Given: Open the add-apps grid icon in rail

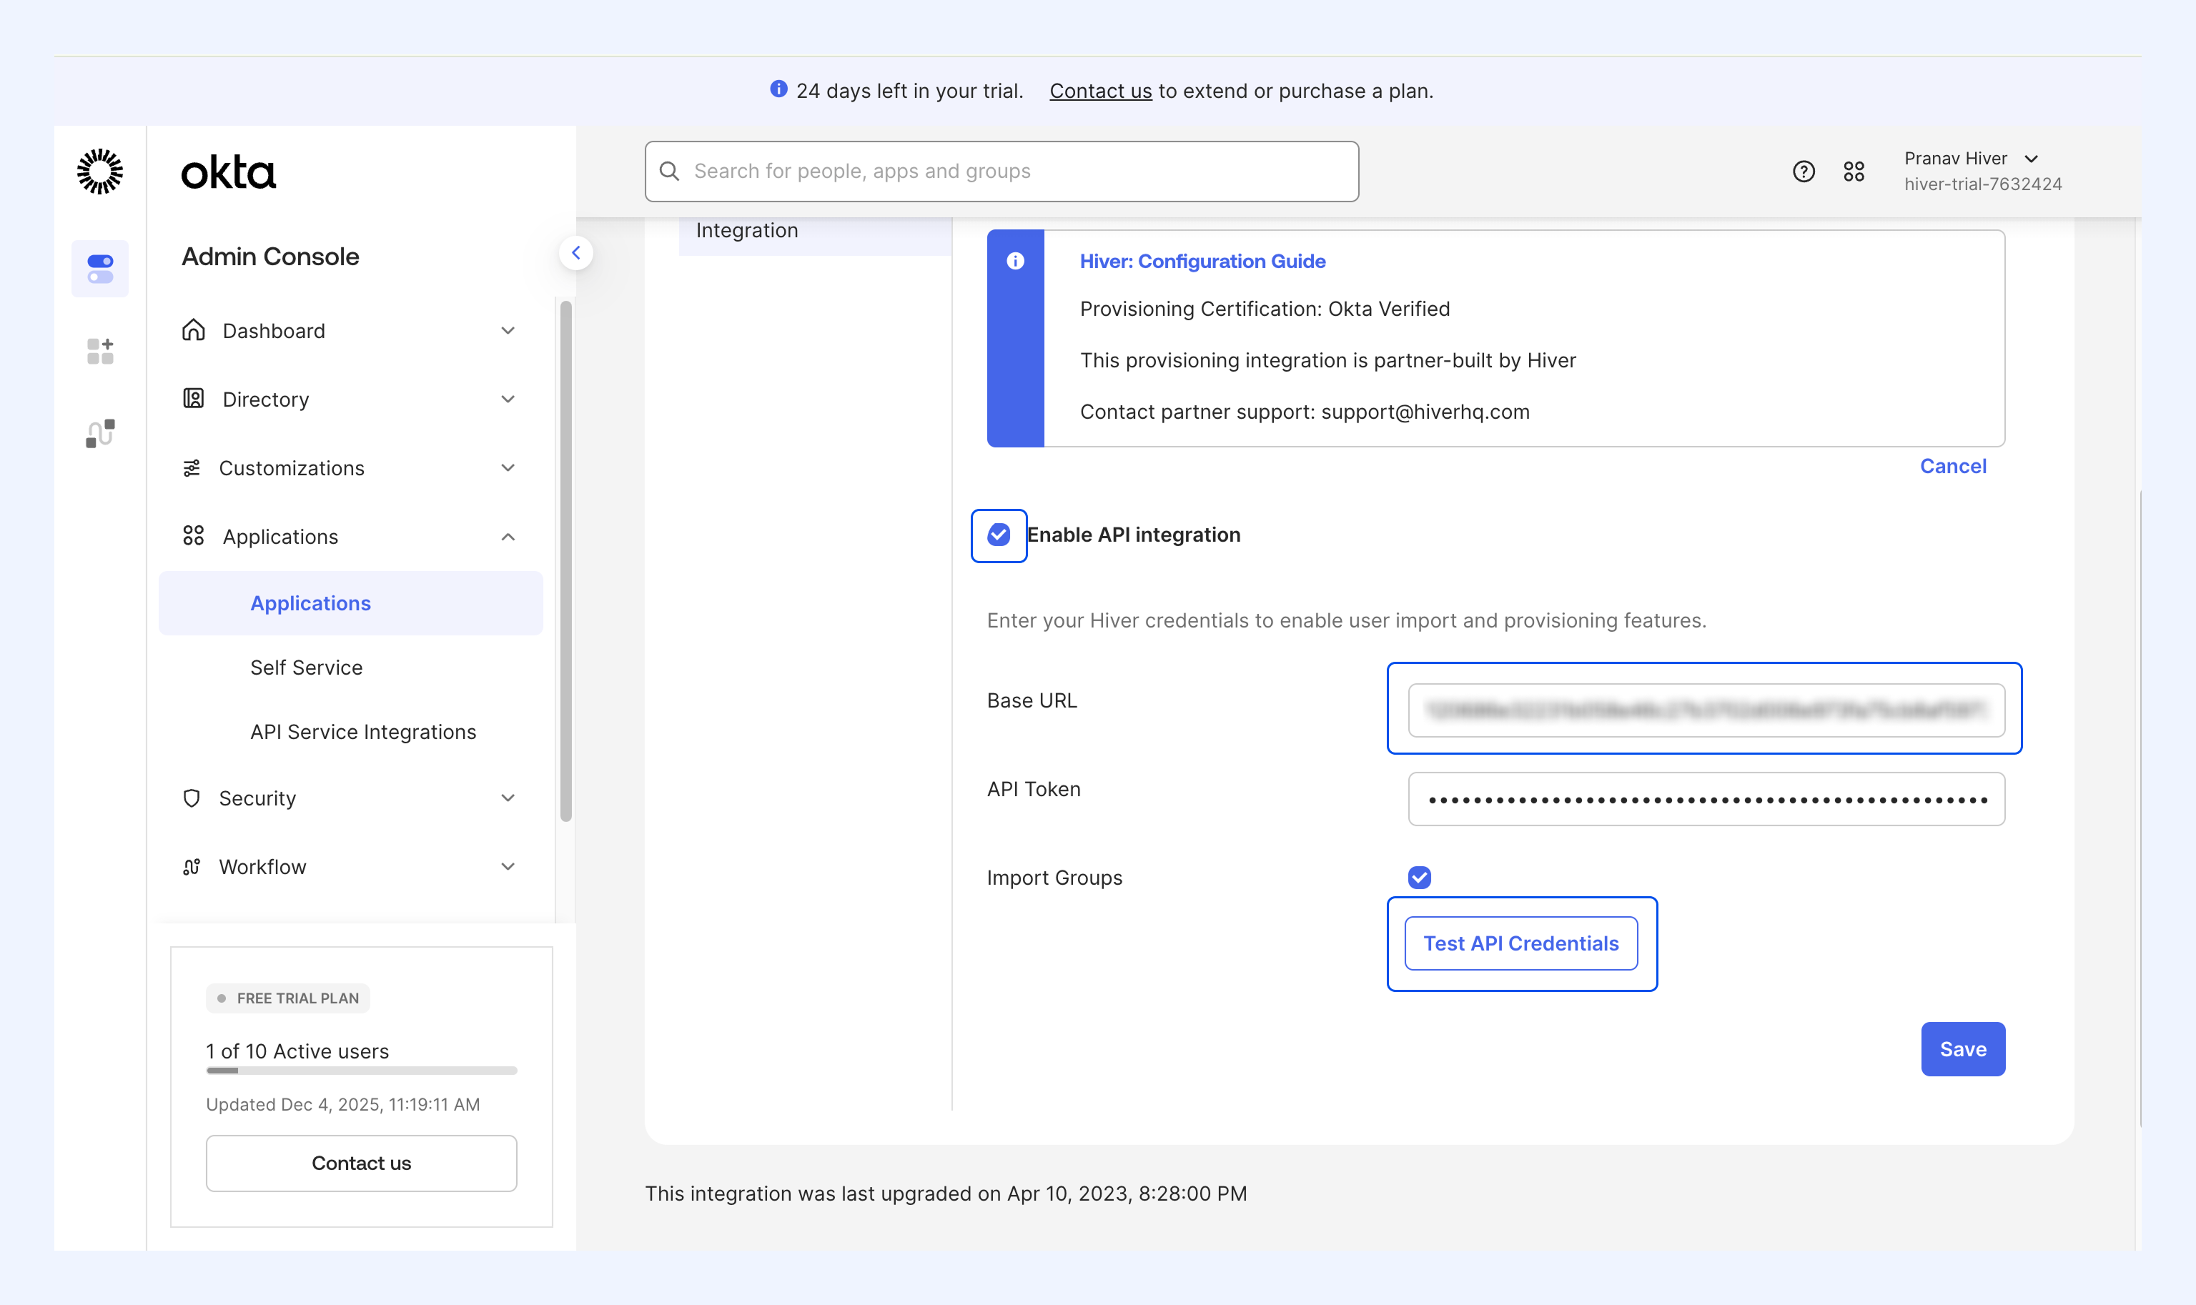Looking at the screenshot, I should tap(100, 351).
